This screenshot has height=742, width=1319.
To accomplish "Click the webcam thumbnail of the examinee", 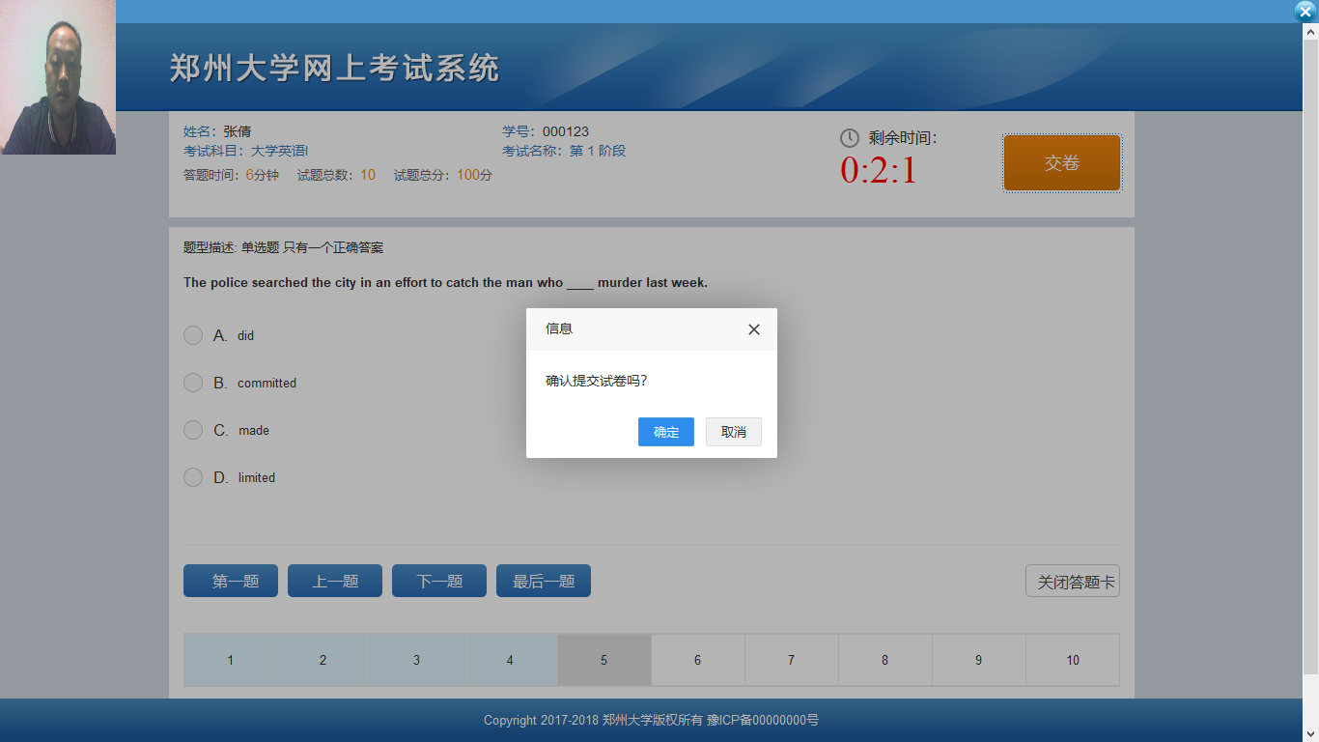I will point(58,77).
